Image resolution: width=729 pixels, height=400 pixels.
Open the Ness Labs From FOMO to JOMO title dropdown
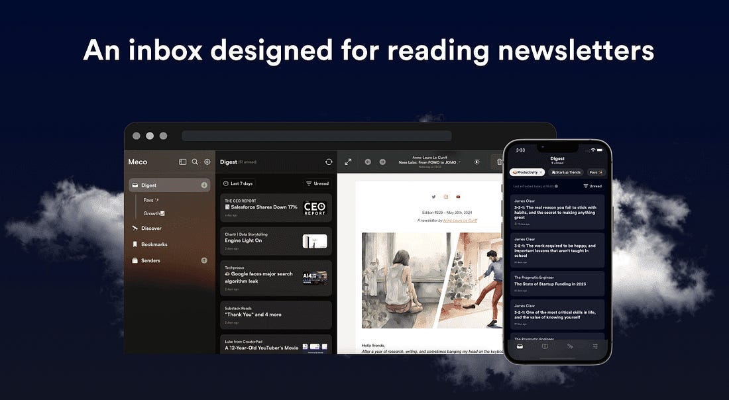429,162
